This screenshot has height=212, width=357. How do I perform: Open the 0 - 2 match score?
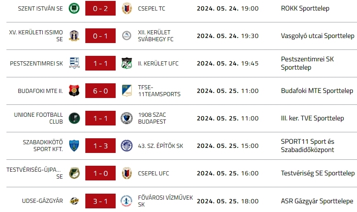click(100, 8)
